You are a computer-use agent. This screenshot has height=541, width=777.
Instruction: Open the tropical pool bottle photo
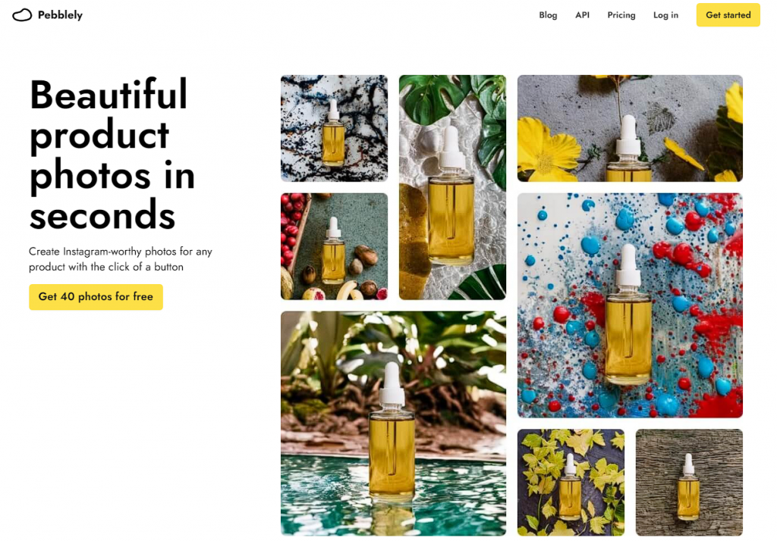pyautogui.click(x=394, y=424)
